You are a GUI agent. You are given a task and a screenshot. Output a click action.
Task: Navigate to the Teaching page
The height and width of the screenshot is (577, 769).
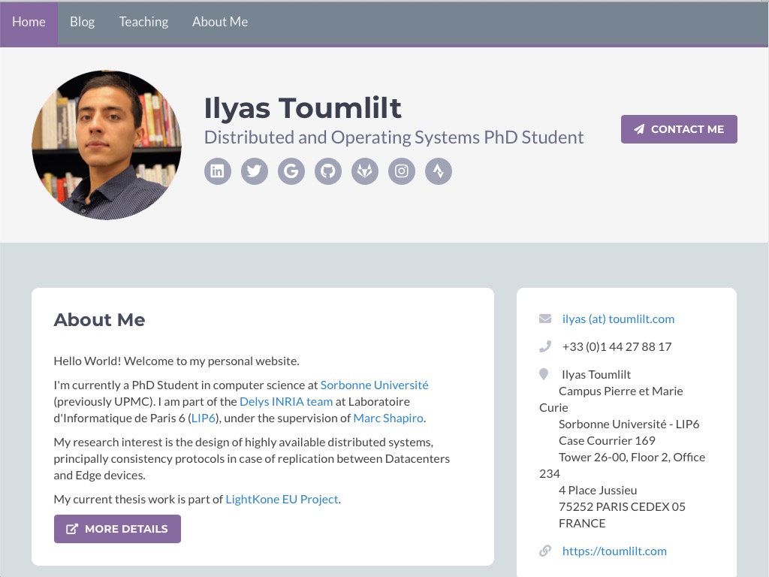pyautogui.click(x=143, y=23)
